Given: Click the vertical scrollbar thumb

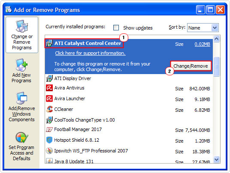Looking at the screenshot, I should click(x=217, y=67).
